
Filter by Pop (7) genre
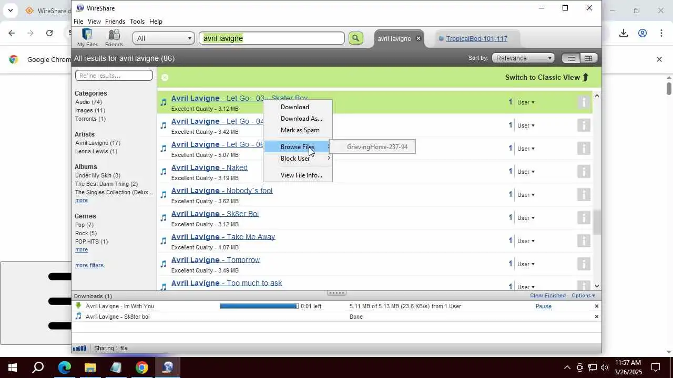click(x=84, y=225)
